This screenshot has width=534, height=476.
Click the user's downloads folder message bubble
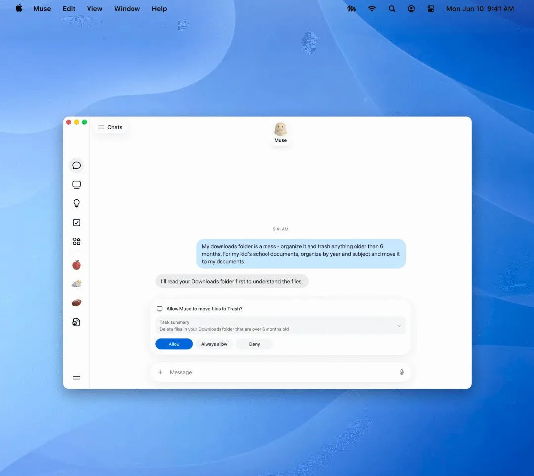(x=301, y=254)
